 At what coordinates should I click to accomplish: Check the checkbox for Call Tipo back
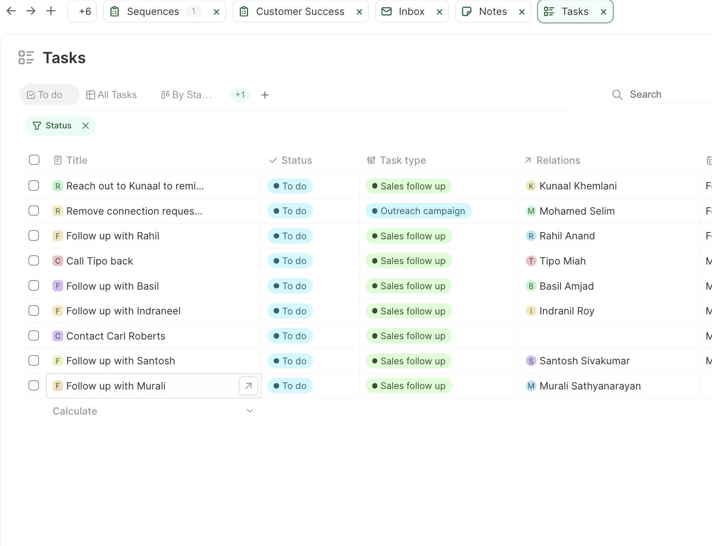click(x=34, y=260)
